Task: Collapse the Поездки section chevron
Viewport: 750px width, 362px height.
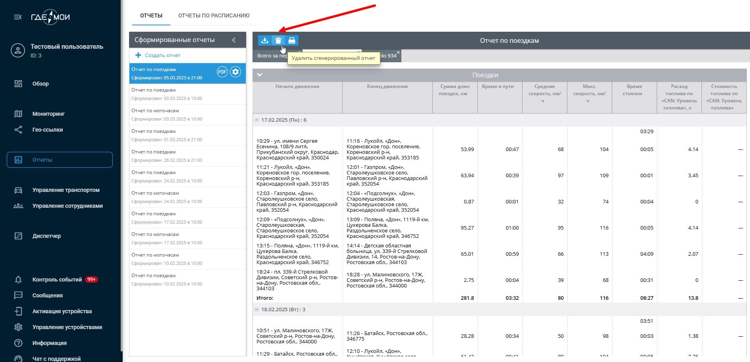Action: click(260, 75)
